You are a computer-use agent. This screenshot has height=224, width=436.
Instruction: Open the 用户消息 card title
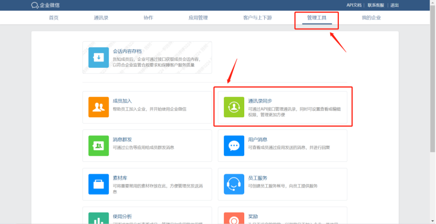pyautogui.click(x=258, y=139)
